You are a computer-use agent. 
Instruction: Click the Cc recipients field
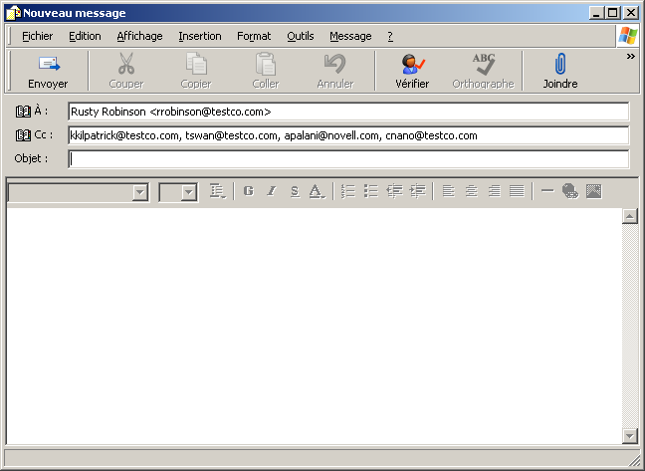348,135
